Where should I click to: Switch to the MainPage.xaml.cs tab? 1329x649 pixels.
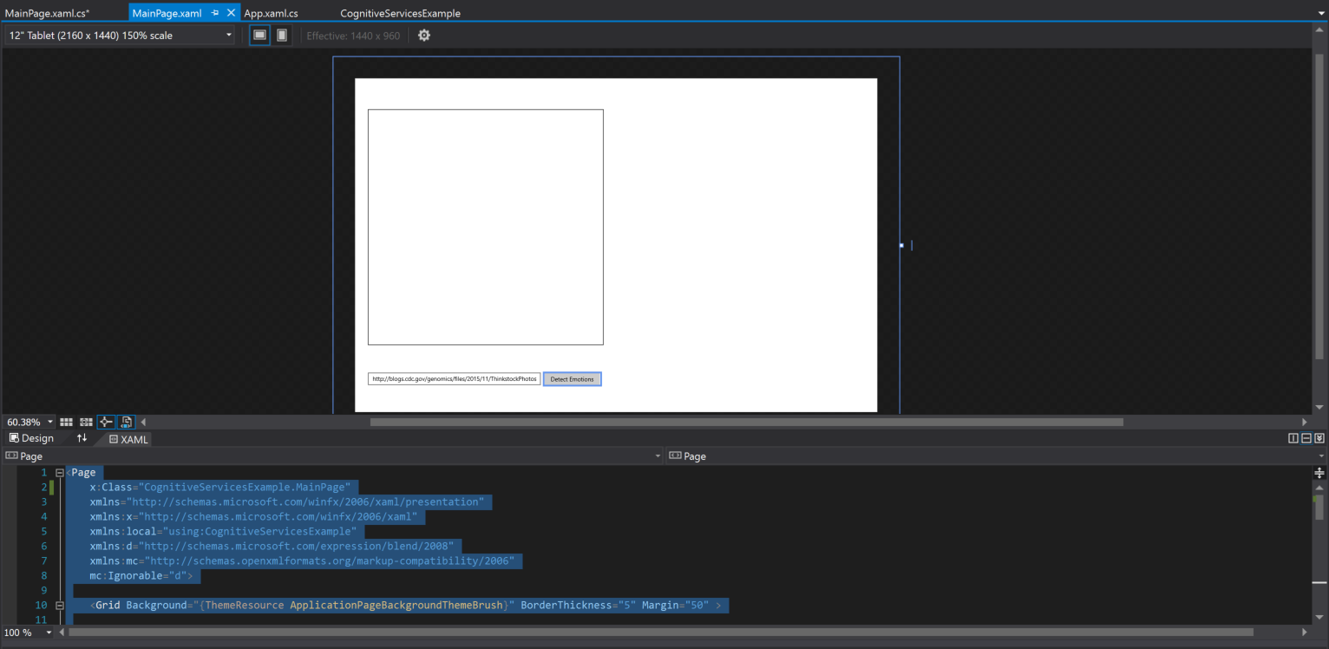click(47, 13)
